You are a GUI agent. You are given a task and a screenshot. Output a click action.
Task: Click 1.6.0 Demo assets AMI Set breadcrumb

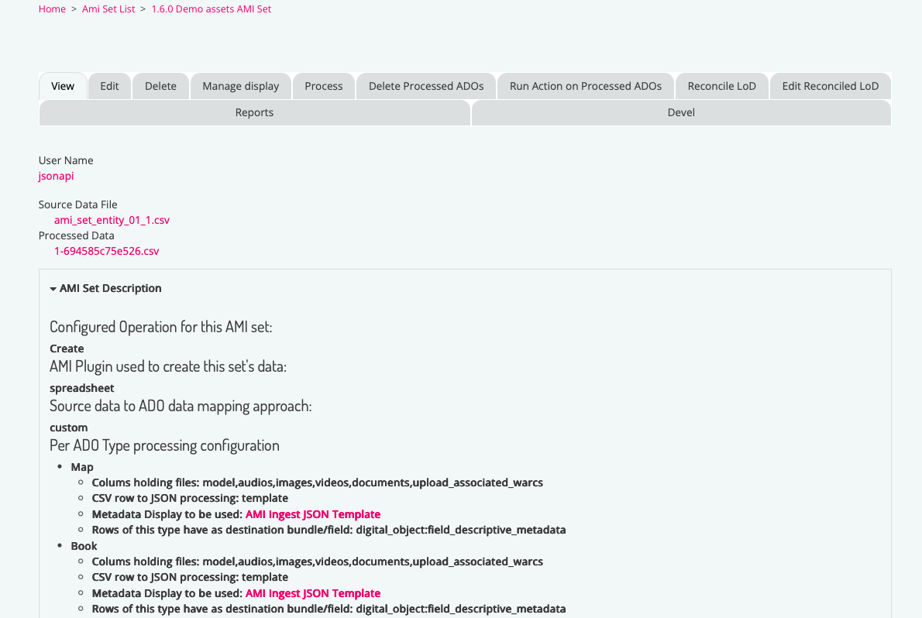[x=211, y=9]
